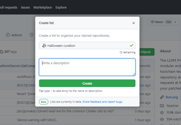
Task: Click the green Create button
Action: [87, 83]
